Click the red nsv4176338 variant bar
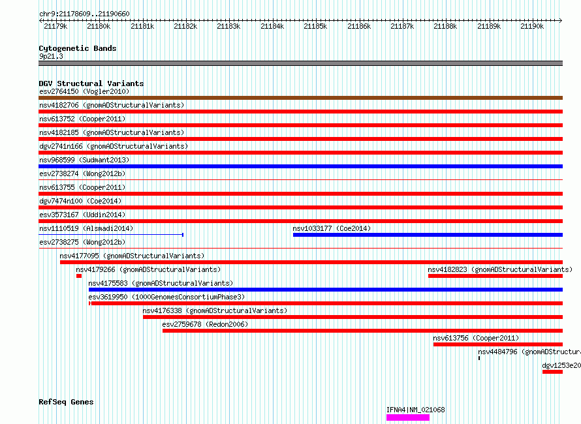 [353, 317]
